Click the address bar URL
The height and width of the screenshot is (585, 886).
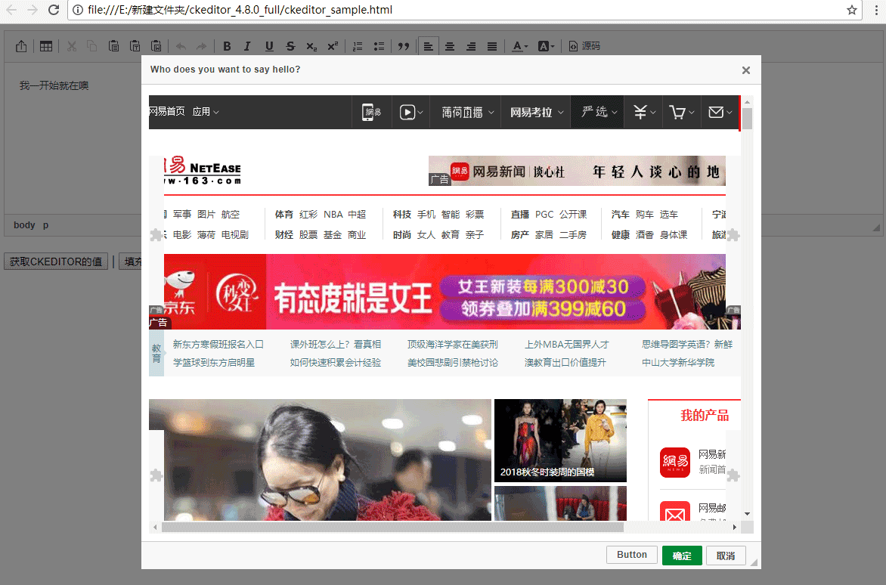pos(240,10)
